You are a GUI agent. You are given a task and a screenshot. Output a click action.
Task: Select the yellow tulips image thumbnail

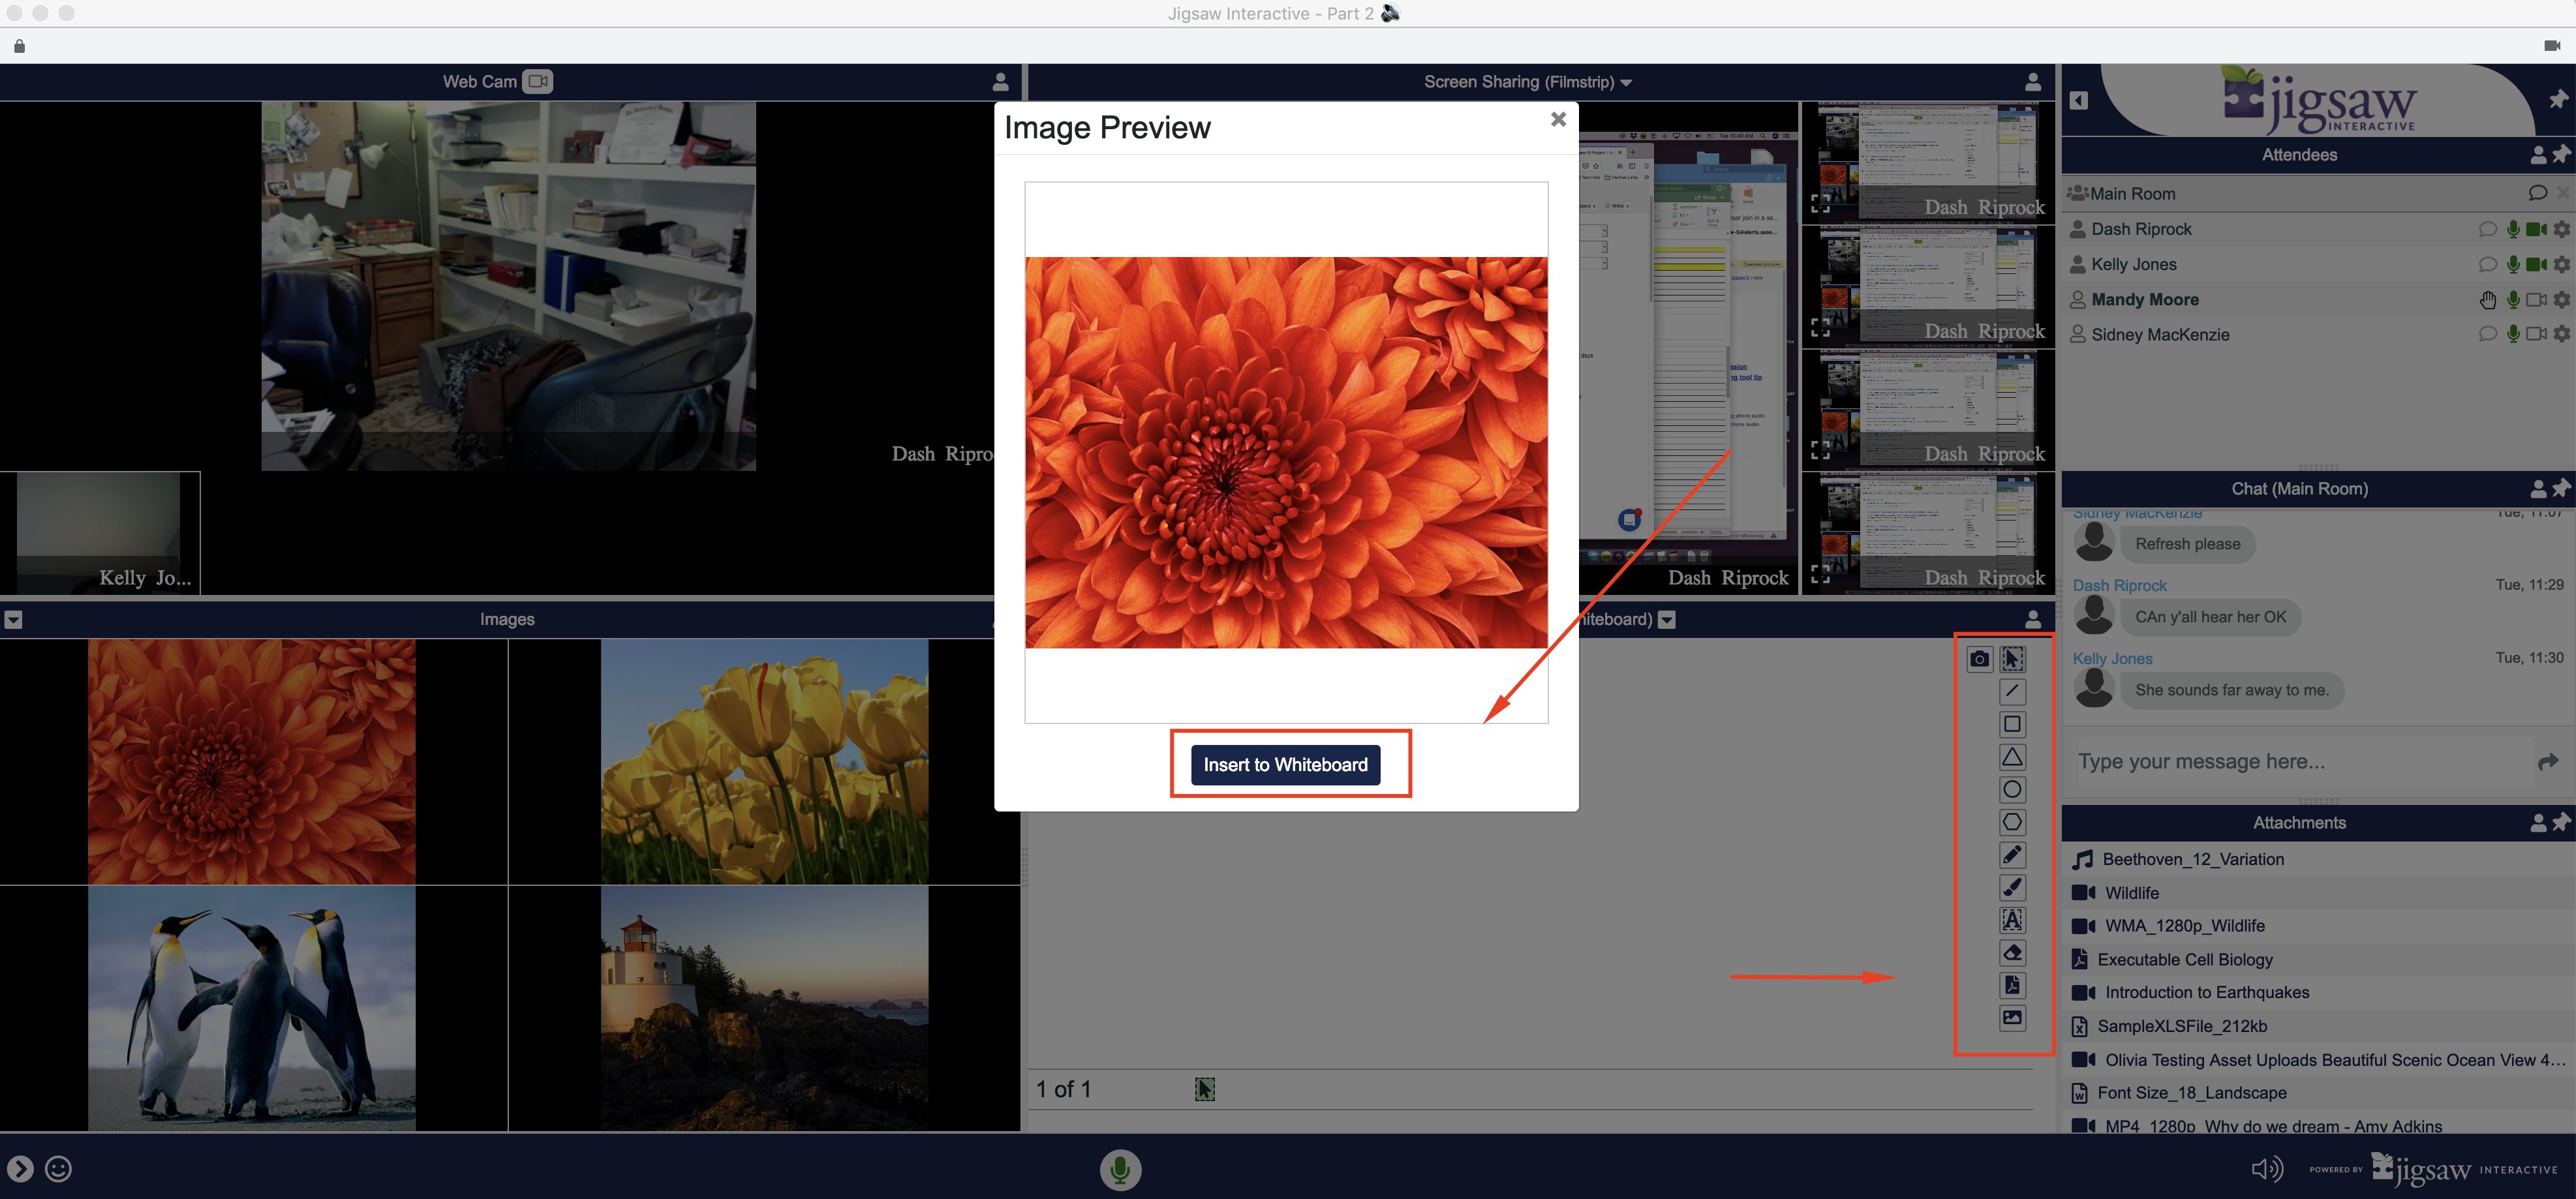coord(764,762)
